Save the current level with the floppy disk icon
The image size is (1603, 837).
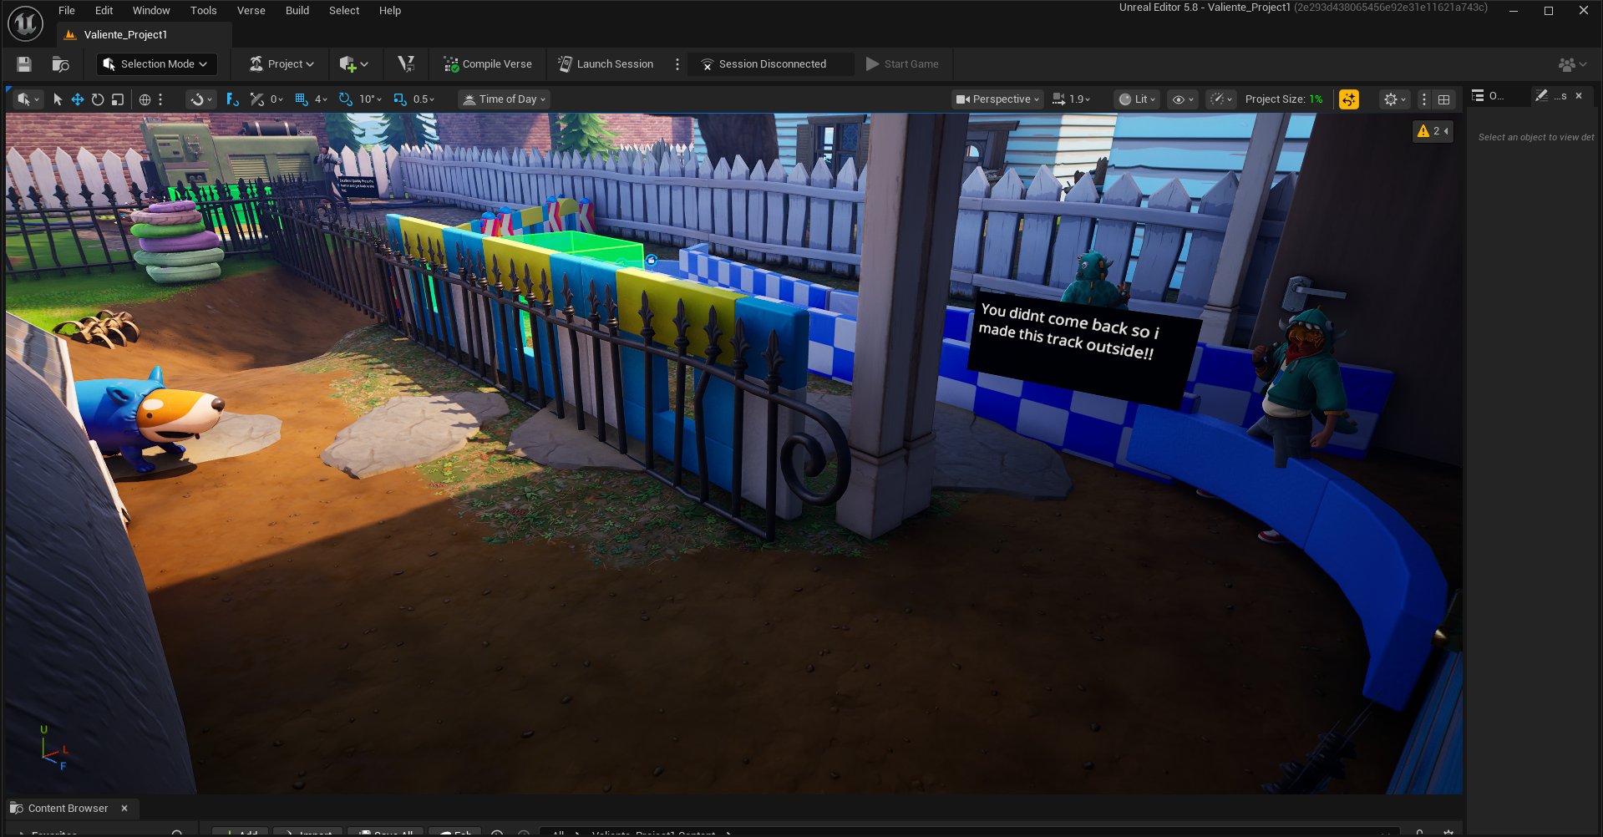pyautogui.click(x=24, y=64)
